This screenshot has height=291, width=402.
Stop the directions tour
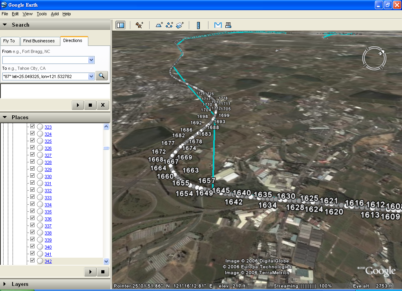coord(90,105)
